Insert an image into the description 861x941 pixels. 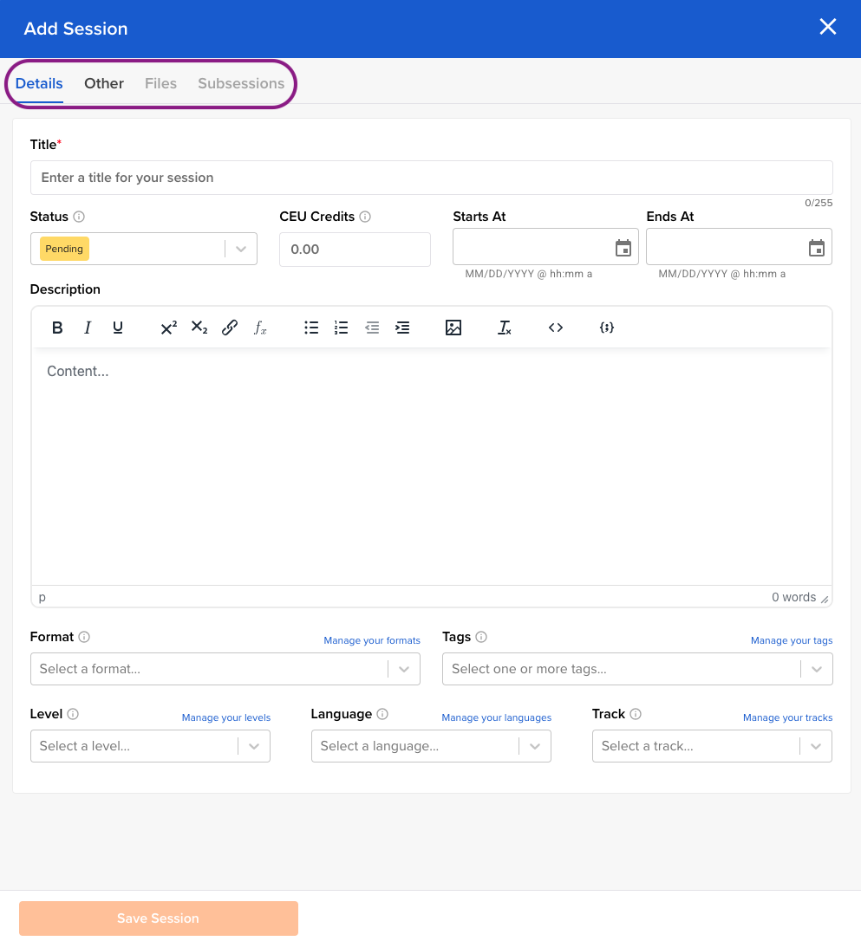click(453, 328)
